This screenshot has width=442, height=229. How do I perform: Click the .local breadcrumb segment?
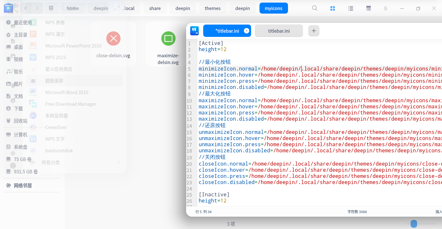129,8
